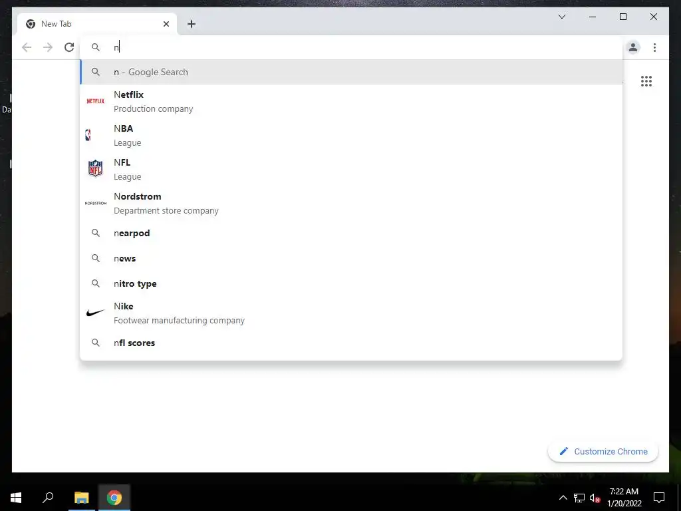Click the magnifier icon beside nitro type
The width and height of the screenshot is (681, 511).
(96, 283)
